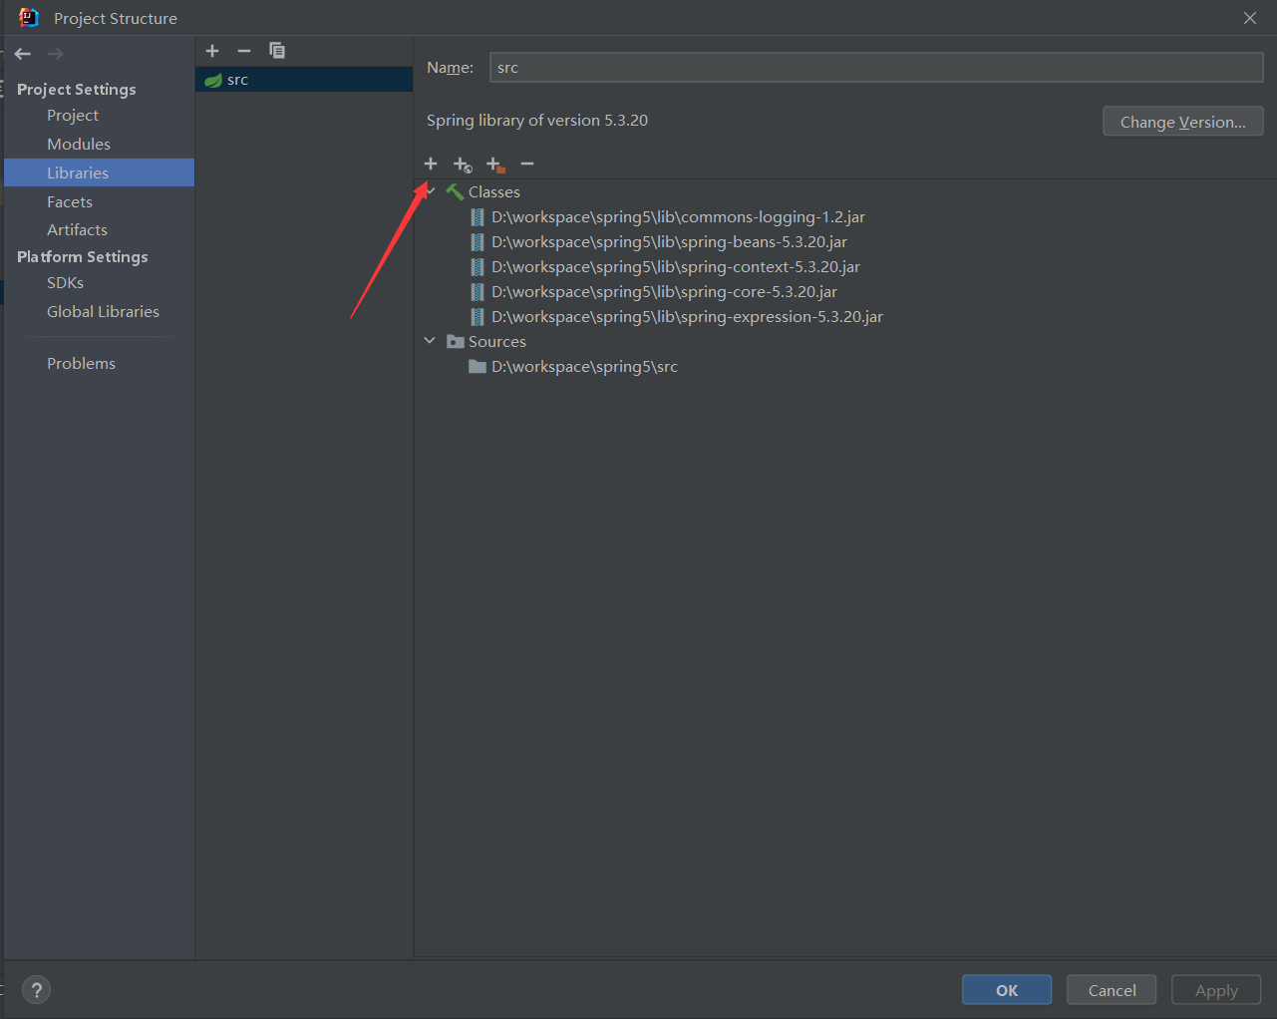Click the spring-beans jar archive icon
Image resolution: width=1277 pixels, height=1019 pixels.
pyautogui.click(x=478, y=242)
